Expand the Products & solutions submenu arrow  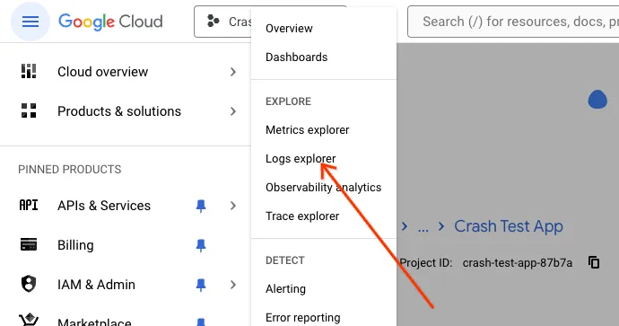click(x=233, y=111)
